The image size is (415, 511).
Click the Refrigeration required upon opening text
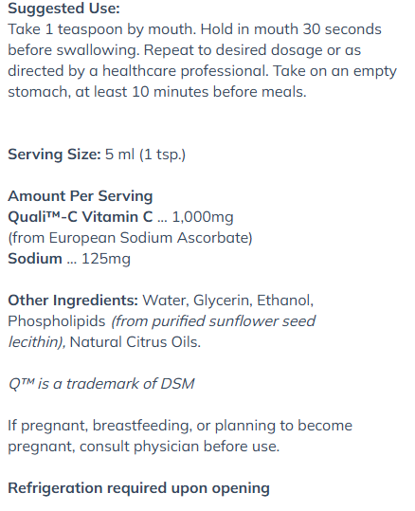coord(138,488)
